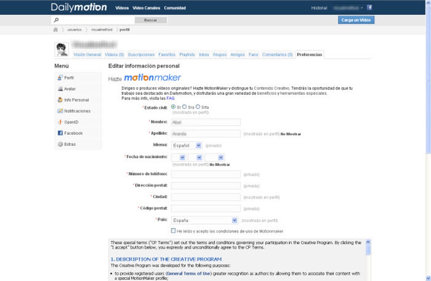The width and height of the screenshot is (431, 281).
Task: Switch to Fans tab
Action: (x=254, y=54)
